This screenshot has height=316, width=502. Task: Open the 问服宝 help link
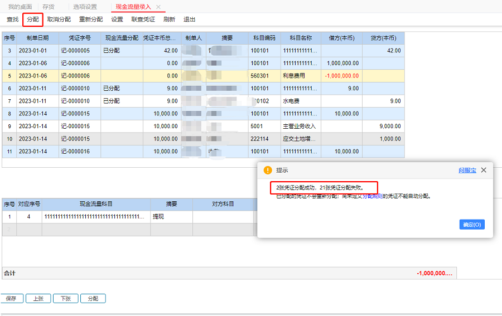click(467, 171)
